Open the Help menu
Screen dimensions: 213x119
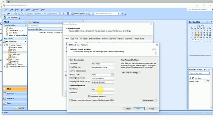[x=43, y=10]
